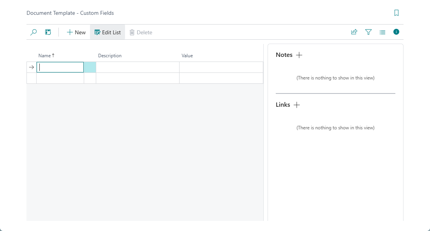Bookmark this Custom Fields page
The height and width of the screenshot is (231, 430).
pos(396,13)
